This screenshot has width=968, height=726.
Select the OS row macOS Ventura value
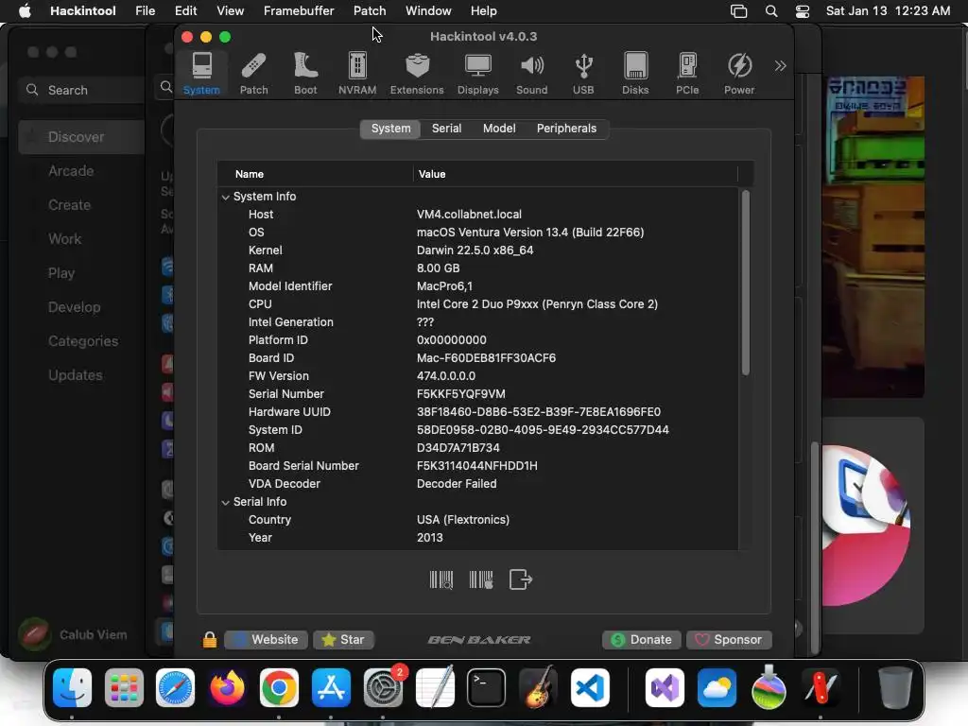click(530, 233)
